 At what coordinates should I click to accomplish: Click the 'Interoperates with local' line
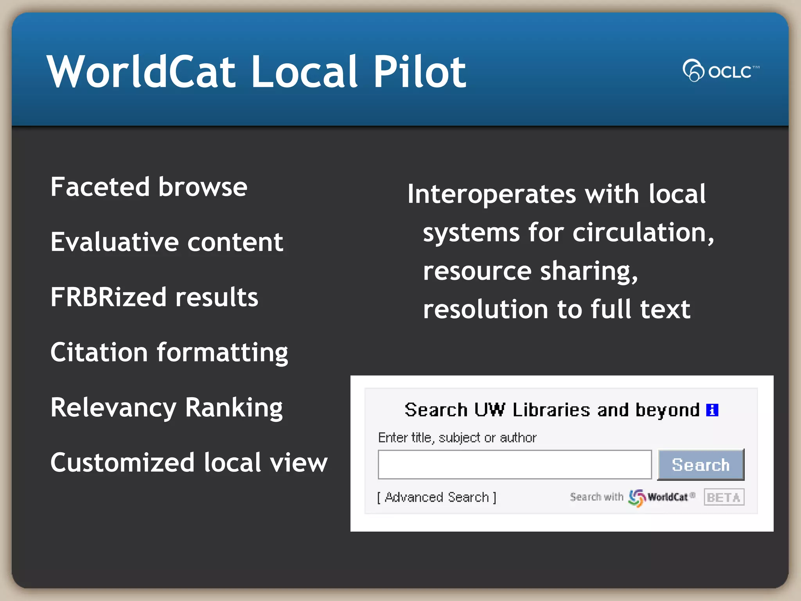[557, 194]
